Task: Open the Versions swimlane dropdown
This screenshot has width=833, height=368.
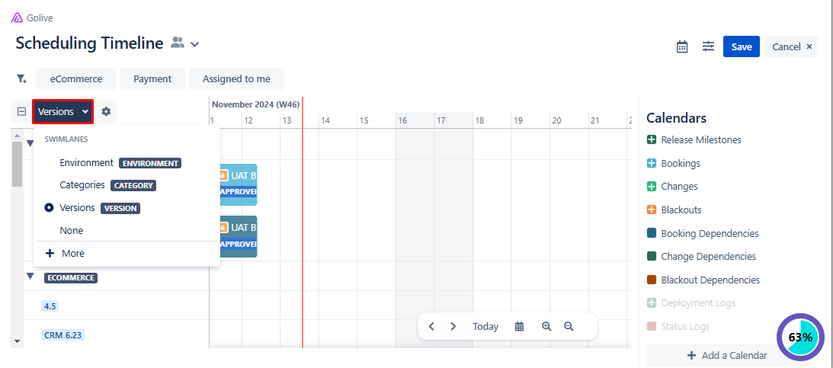Action: tap(63, 112)
